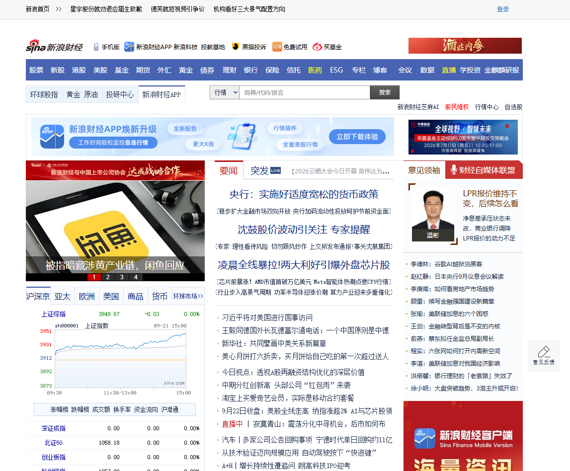This screenshot has width=570, height=471.
Task: Open 洪偌馨：银行理财的「老套路」失效了
Action: coord(461,376)
